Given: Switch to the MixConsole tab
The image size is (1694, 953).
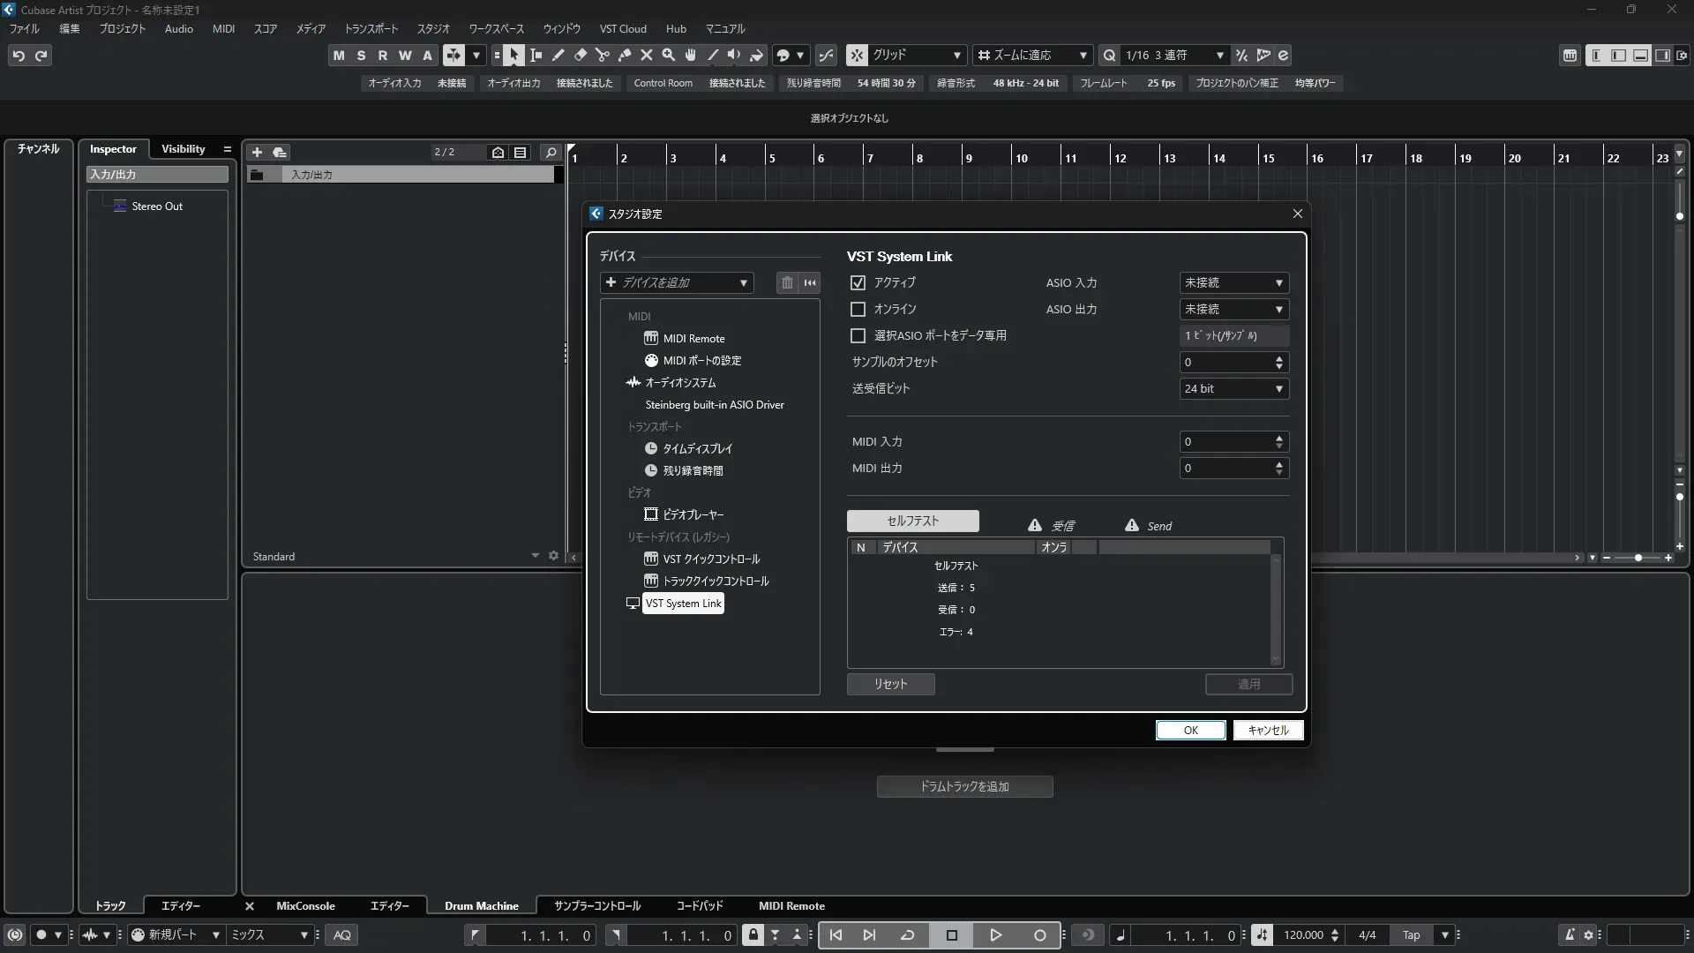Looking at the screenshot, I should [305, 906].
